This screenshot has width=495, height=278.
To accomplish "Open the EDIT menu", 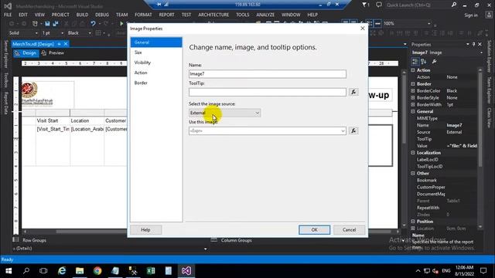I will [23, 15].
